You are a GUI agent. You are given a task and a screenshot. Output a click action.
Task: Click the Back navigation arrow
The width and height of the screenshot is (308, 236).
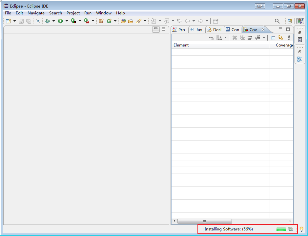tap(187, 21)
